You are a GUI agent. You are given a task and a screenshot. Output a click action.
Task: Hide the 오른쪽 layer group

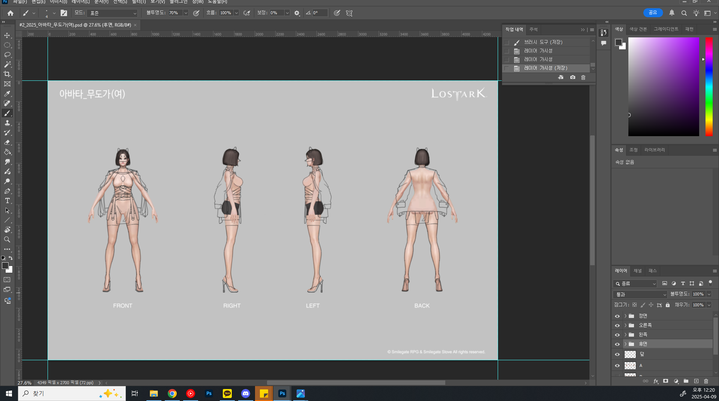[x=617, y=325]
